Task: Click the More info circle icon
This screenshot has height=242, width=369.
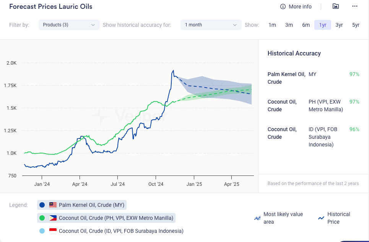Action: (x=283, y=6)
